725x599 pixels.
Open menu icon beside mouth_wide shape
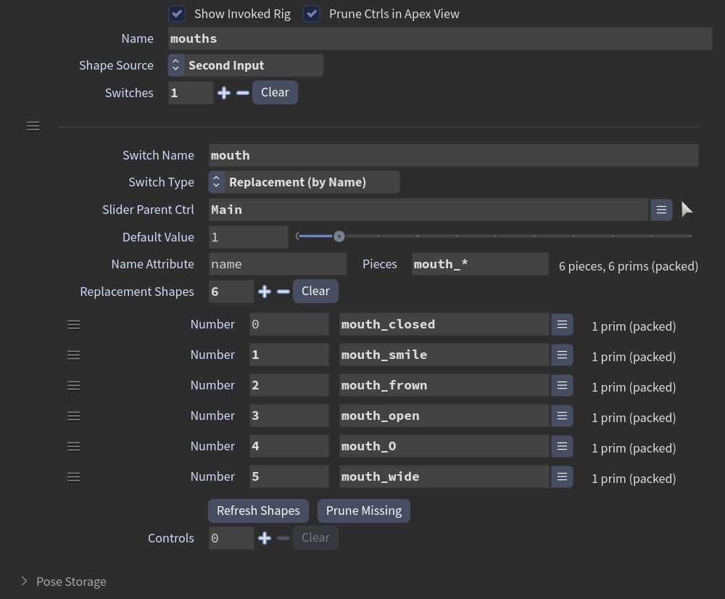click(x=562, y=477)
